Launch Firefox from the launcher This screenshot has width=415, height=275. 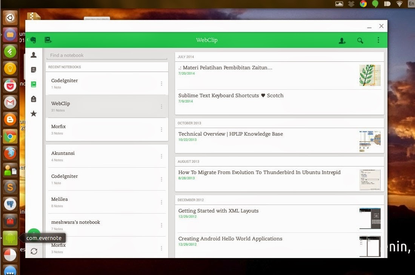coord(10,153)
